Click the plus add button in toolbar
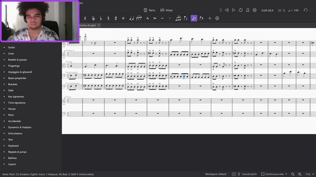Viewport: 316px width, 177px height. click(209, 18)
